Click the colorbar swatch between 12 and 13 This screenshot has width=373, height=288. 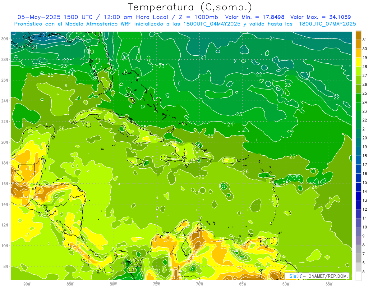pos(358,205)
